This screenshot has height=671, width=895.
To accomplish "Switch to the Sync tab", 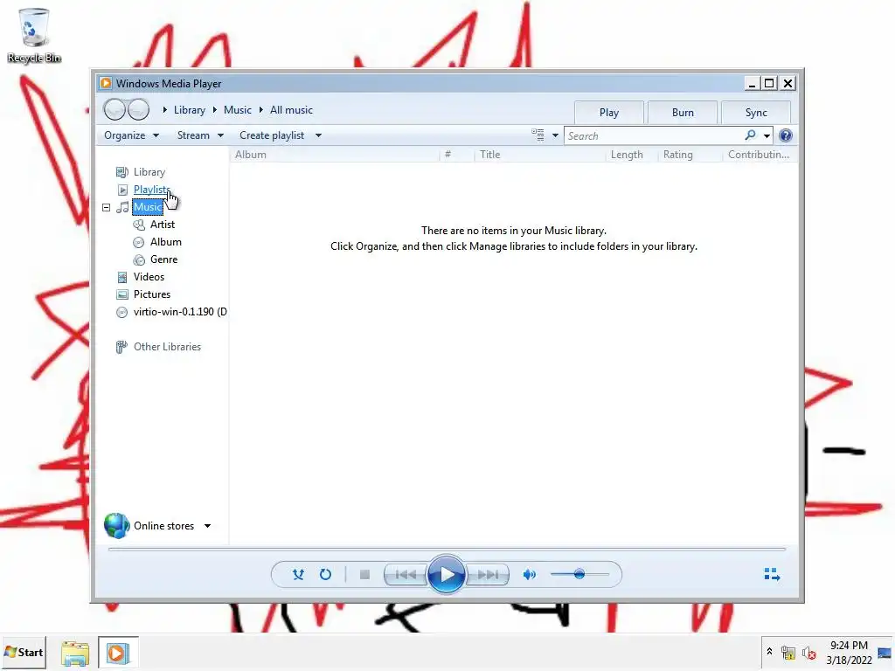I will click(756, 113).
